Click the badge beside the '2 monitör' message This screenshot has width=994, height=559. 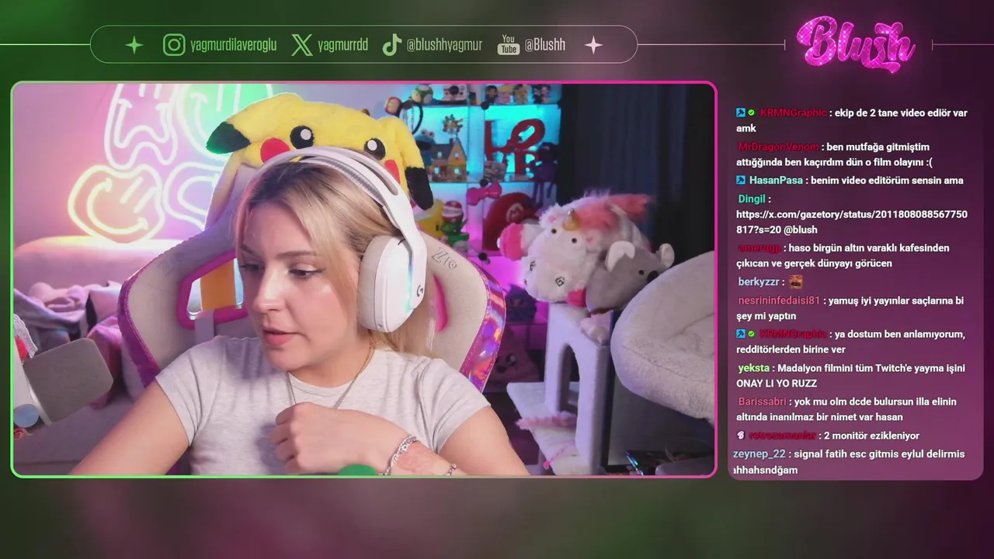[741, 436]
